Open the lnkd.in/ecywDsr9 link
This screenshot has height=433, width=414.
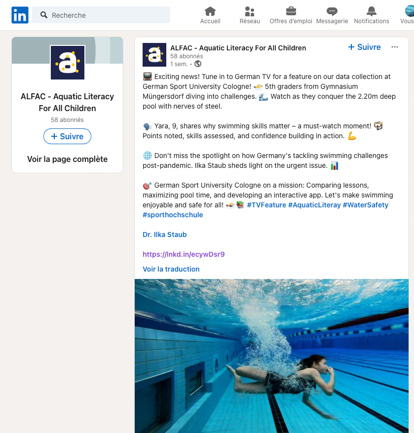[x=184, y=254]
